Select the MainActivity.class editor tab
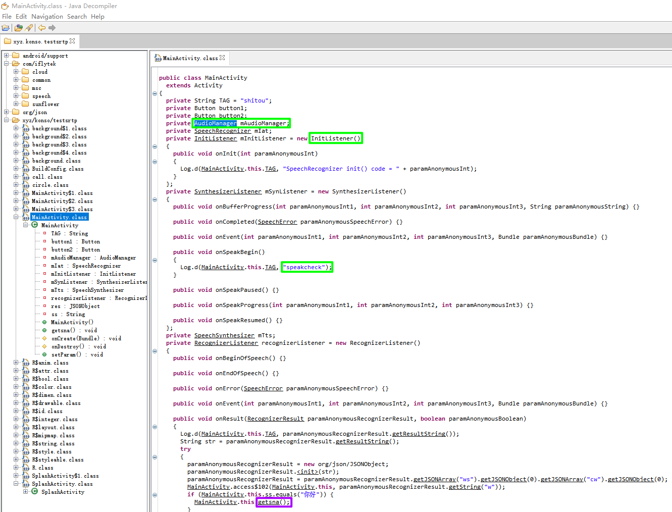This screenshot has width=672, height=512. pyautogui.click(x=190, y=58)
